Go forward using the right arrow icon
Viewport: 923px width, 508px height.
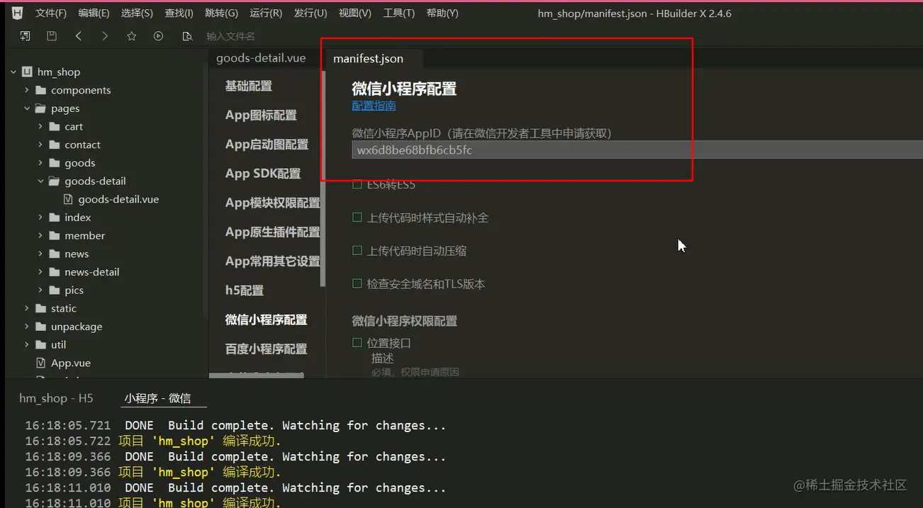tap(105, 35)
